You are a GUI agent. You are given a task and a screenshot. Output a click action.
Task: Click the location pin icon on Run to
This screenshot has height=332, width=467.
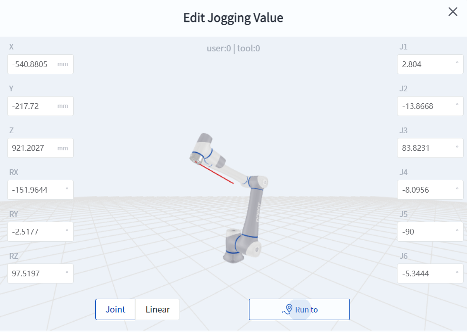(288, 310)
